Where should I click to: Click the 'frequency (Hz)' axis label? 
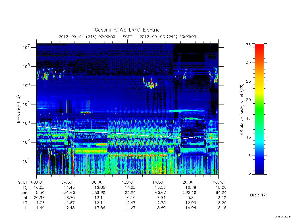coord(18,109)
